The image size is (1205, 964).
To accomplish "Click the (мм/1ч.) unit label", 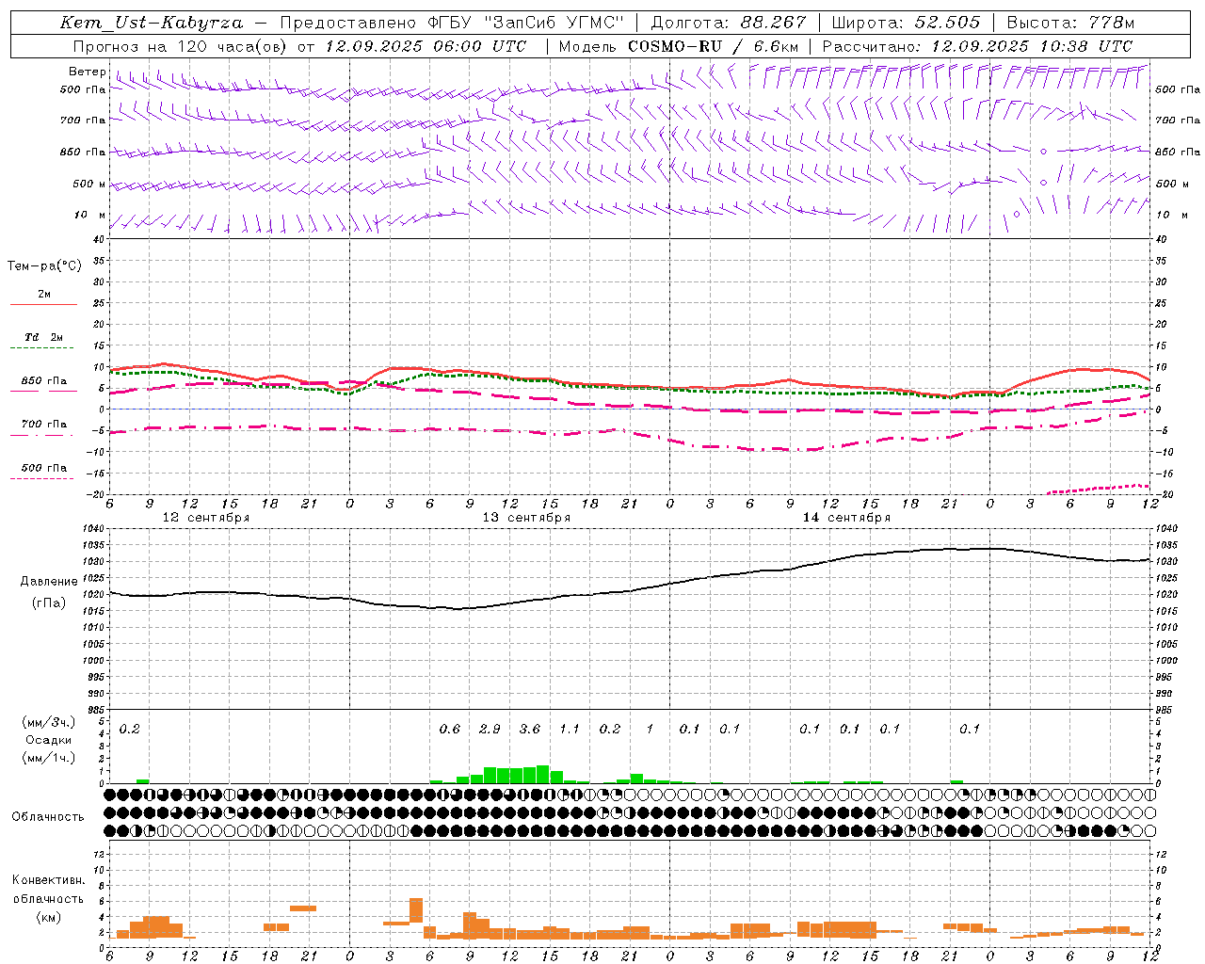I will (48, 758).
